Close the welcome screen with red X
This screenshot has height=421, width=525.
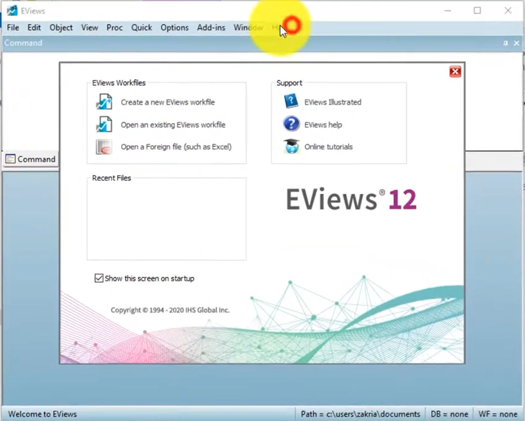click(x=455, y=72)
